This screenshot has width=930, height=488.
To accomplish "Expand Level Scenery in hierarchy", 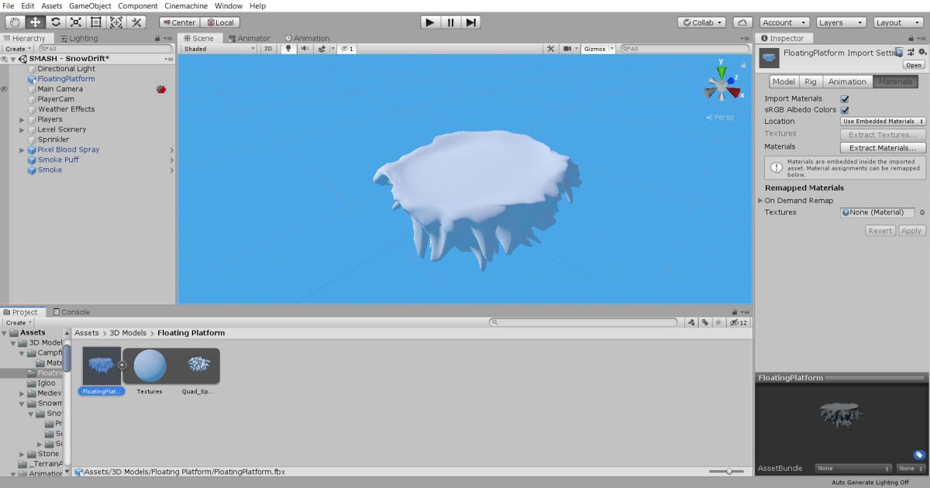I will tap(22, 130).
